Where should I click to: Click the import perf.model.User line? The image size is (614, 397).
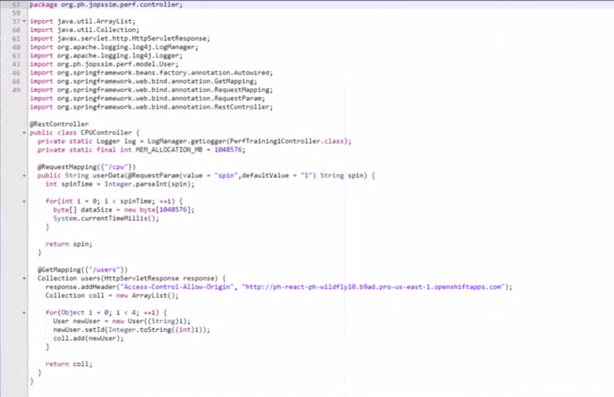(104, 64)
